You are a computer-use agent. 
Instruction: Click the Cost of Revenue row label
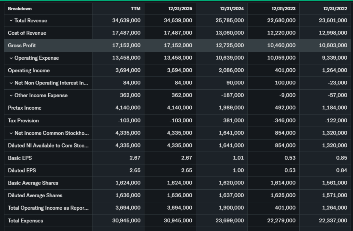(27, 33)
